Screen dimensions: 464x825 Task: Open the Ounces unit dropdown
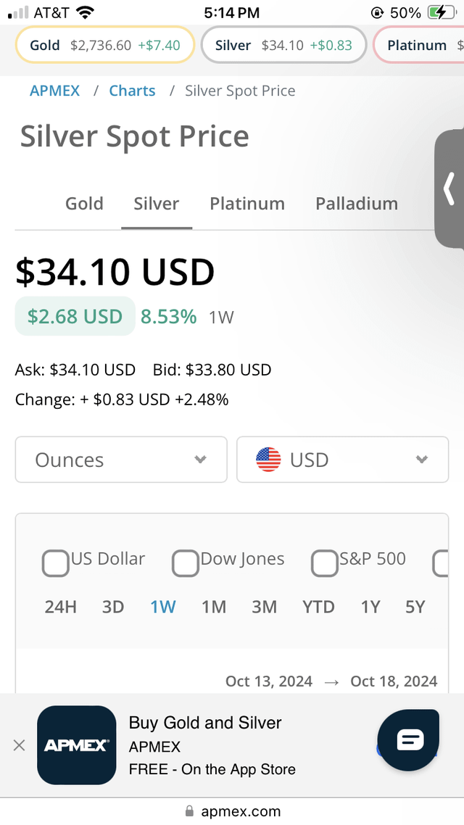pos(121,460)
